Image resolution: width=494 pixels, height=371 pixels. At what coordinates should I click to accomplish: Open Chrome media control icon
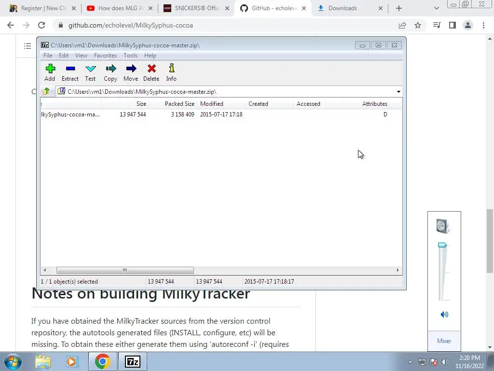[x=437, y=25]
